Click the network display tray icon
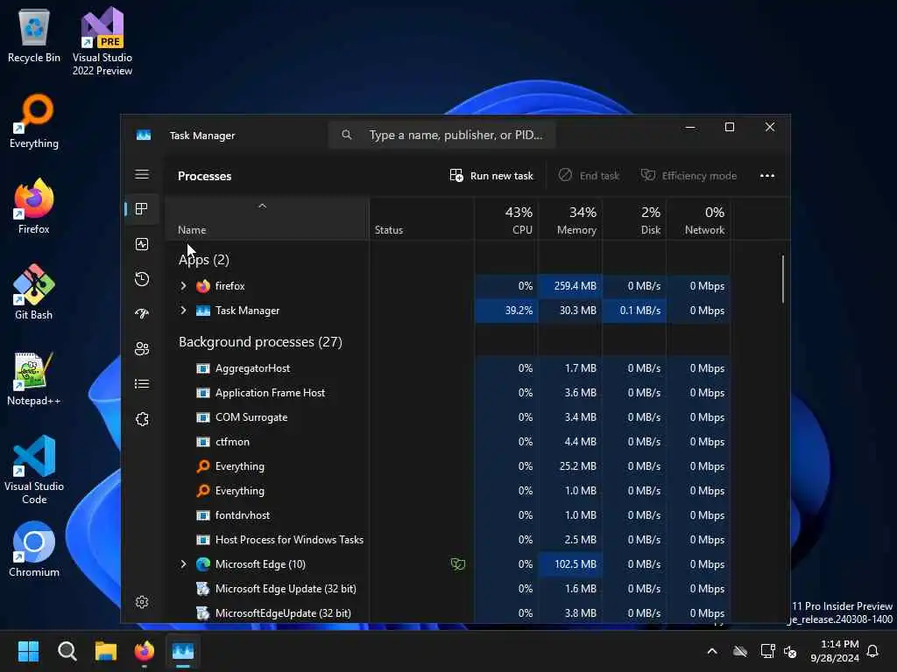Viewport: 897px width, 672px height. pyautogui.click(x=767, y=651)
